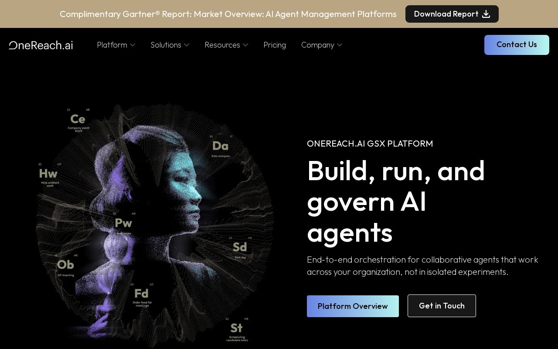Click the 'St' Scheduling candidate tests element

click(x=236, y=330)
